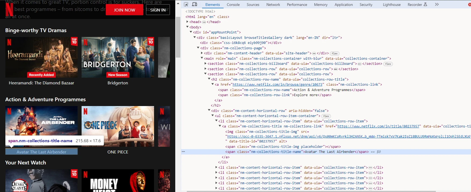
Task: Click the ellipsis in the collections-billboard section
Action: point(359,64)
